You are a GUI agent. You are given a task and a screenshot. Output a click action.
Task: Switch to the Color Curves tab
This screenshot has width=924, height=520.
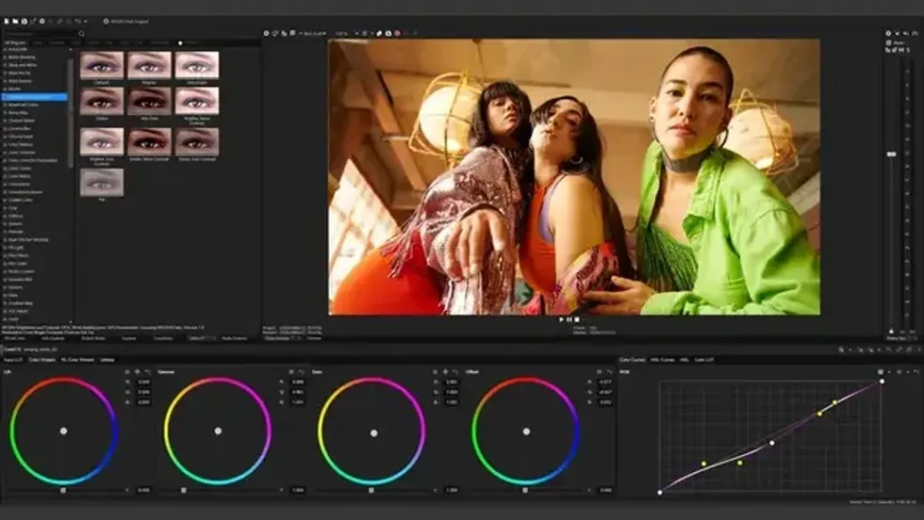633,360
